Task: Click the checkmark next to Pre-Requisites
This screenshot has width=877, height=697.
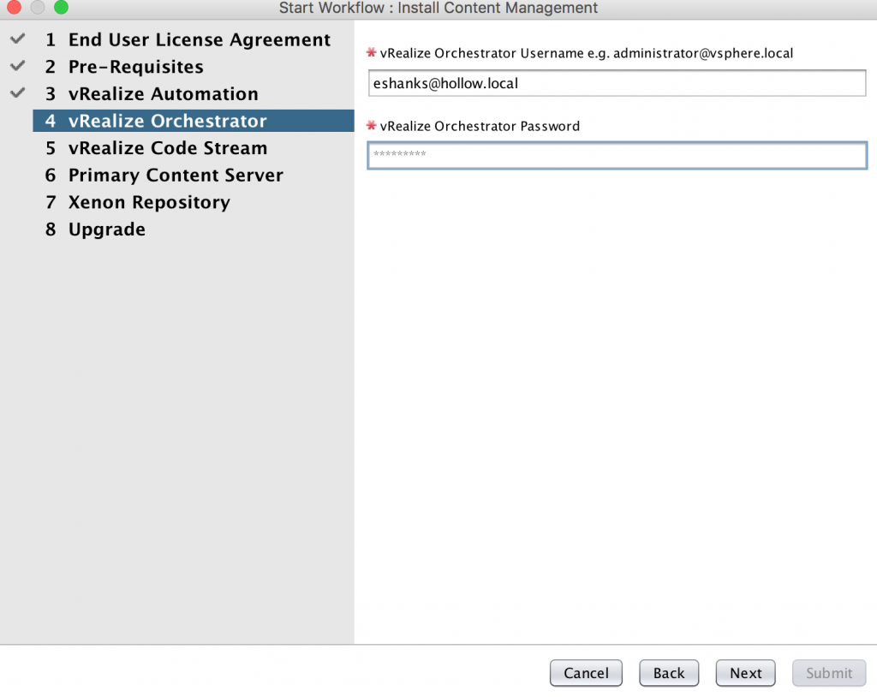Action: tap(17, 67)
